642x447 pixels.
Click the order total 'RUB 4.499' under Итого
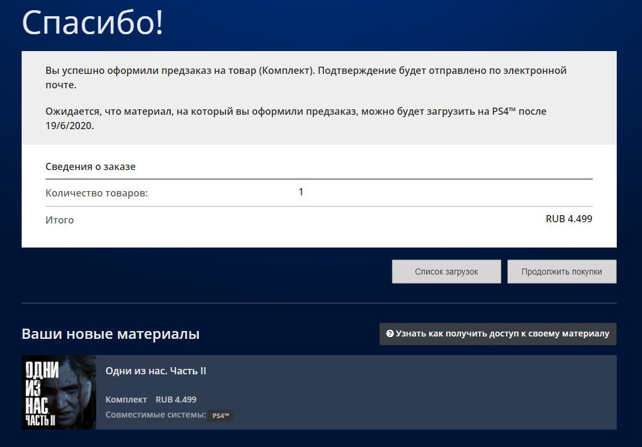[569, 219]
